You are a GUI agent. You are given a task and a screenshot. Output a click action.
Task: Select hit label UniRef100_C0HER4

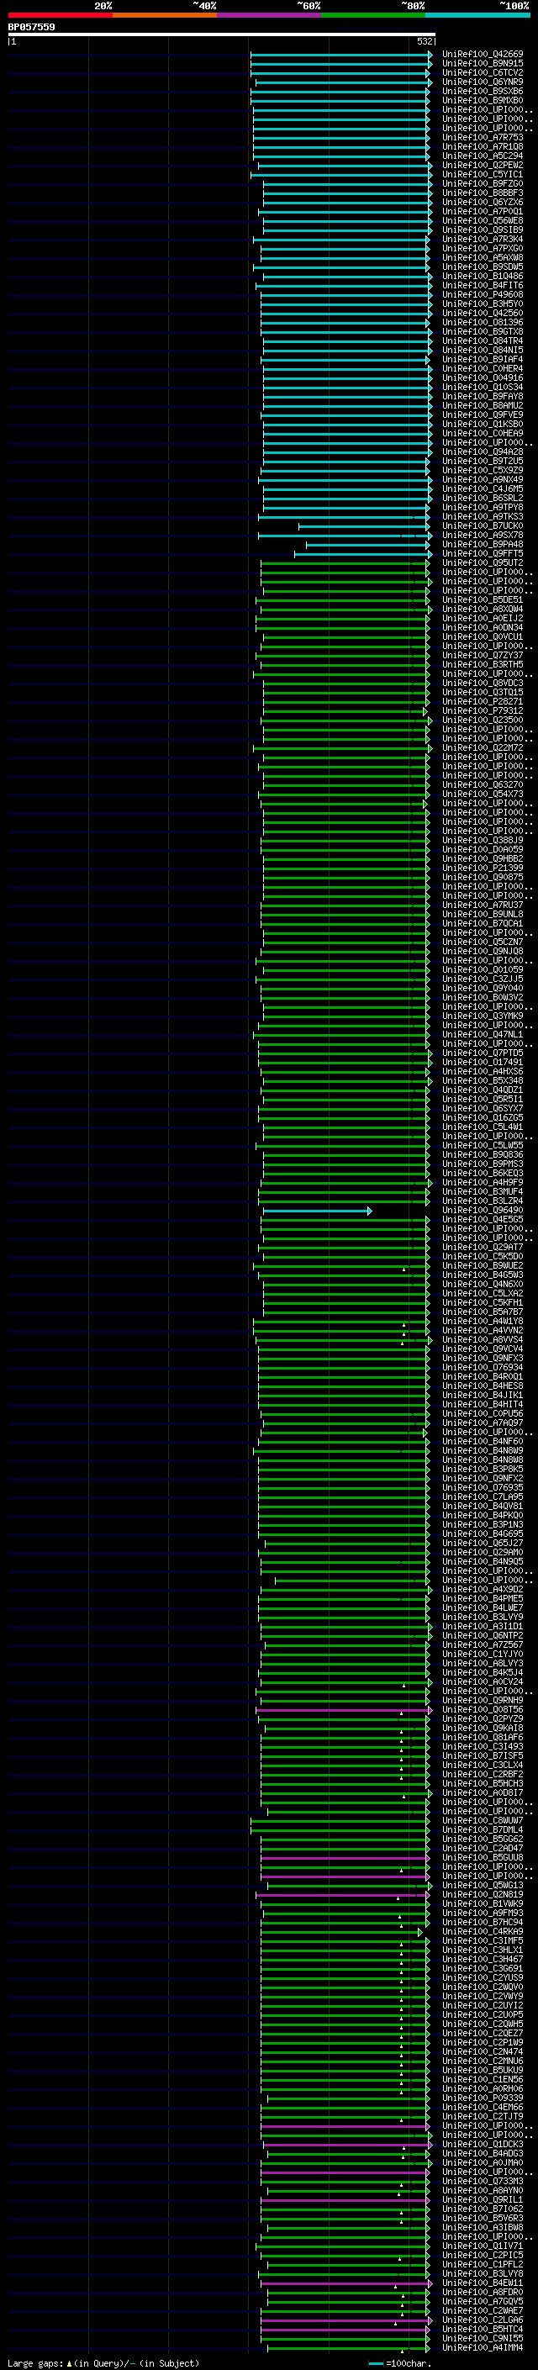tap(482, 369)
